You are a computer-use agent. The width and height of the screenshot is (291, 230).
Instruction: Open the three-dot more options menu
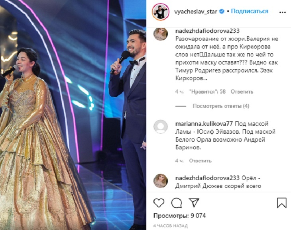pyautogui.click(x=283, y=12)
